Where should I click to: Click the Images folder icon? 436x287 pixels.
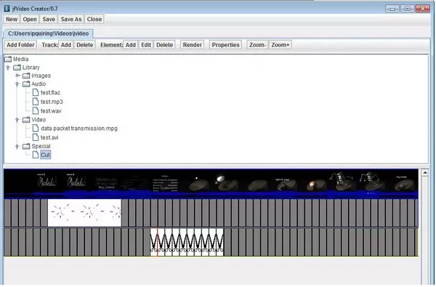click(26, 76)
